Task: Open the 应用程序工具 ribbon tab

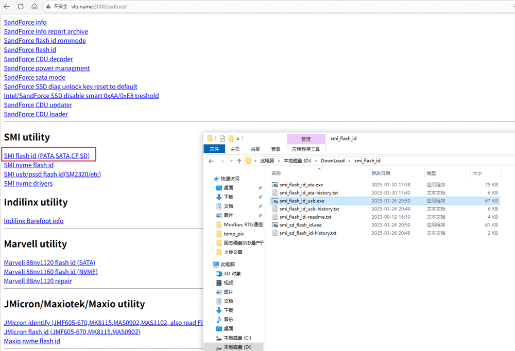Action: point(306,149)
